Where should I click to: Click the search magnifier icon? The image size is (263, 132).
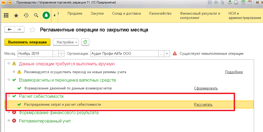(36, 15)
